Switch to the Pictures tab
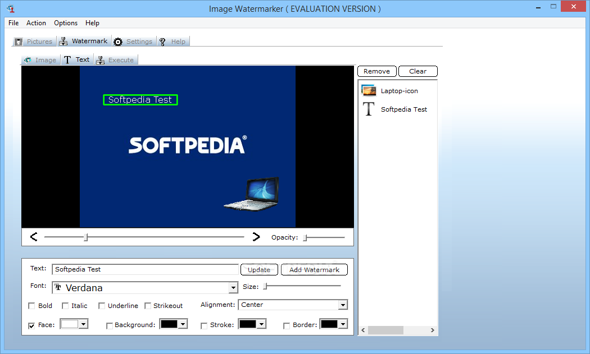The width and height of the screenshot is (590, 354). (x=34, y=42)
